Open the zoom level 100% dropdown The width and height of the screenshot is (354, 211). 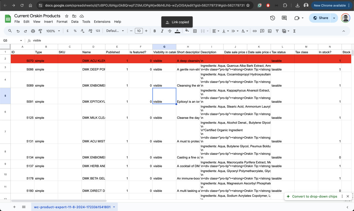[x=53, y=31]
